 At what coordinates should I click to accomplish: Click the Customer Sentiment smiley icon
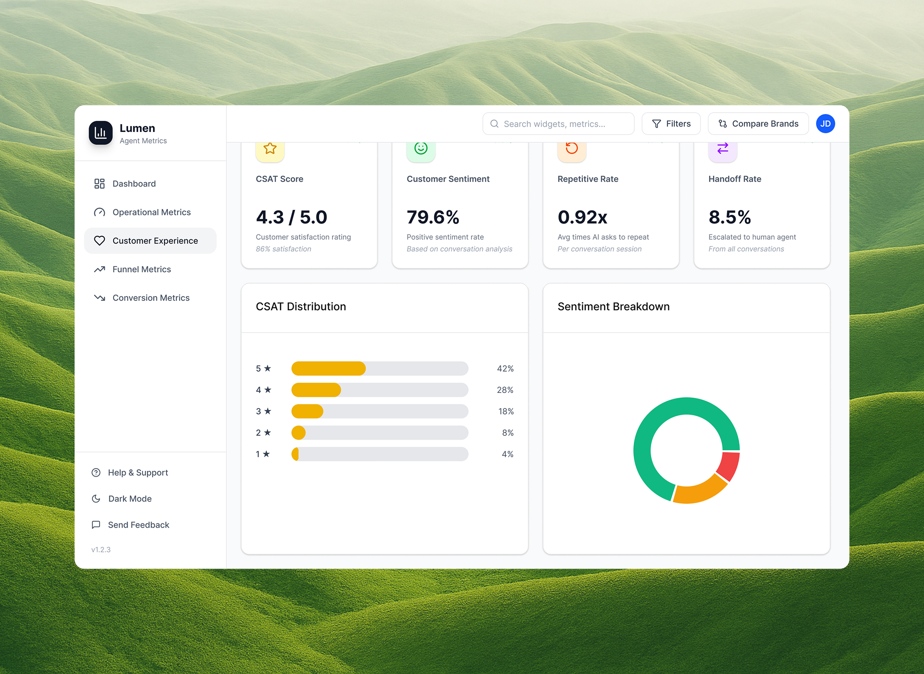(421, 148)
